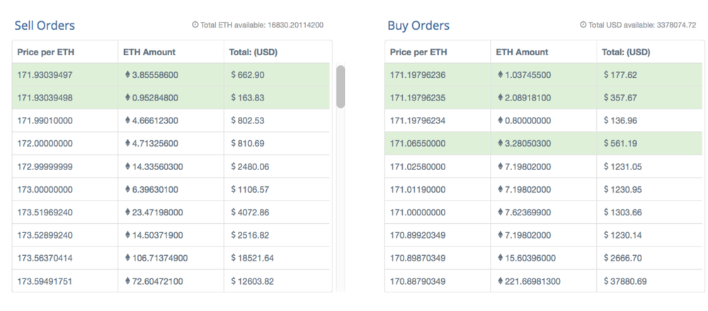Click the ETH diamond icon next to 14.33560300
Screen dimensions: 708x311
pyautogui.click(x=127, y=166)
